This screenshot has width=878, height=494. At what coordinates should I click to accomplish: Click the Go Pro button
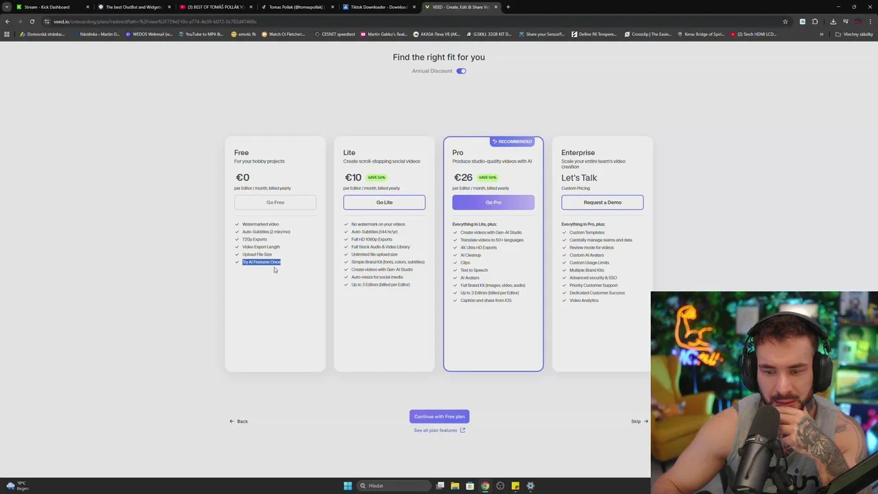[493, 202]
